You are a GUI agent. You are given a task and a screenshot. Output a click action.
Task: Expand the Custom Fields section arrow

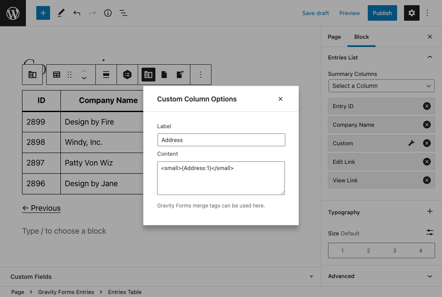311,277
